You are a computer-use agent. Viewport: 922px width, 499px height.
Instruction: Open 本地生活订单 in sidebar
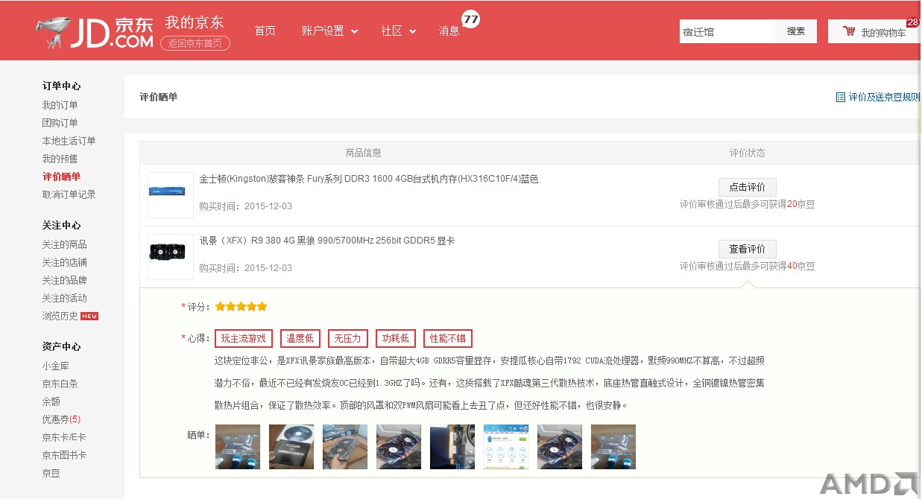pos(69,141)
